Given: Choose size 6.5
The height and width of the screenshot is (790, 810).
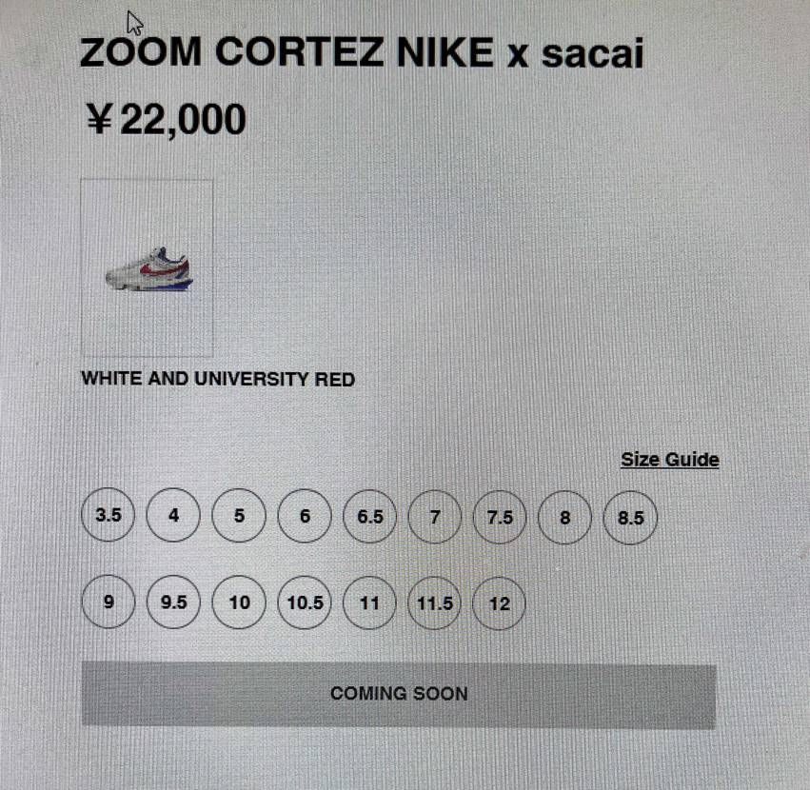Looking at the screenshot, I should 370,517.
